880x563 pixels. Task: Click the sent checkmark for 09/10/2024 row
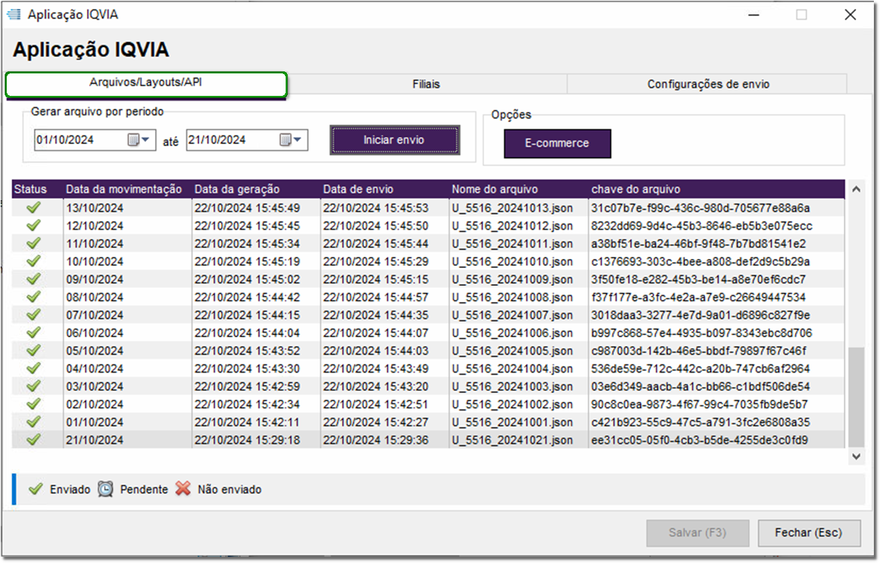pyautogui.click(x=33, y=279)
